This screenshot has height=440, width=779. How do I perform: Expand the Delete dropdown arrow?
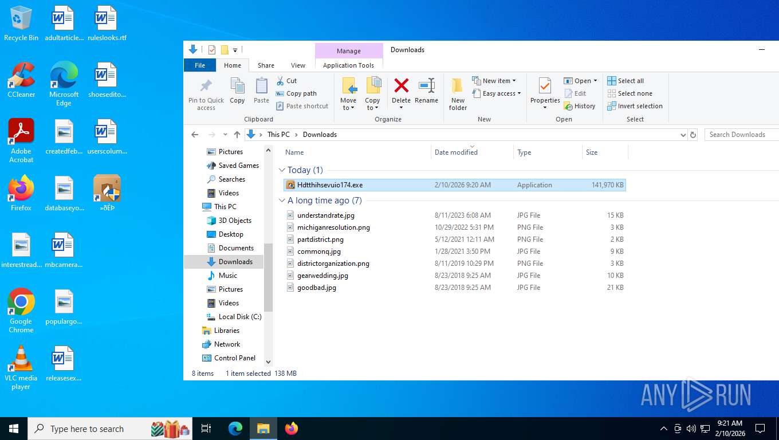[x=401, y=108]
